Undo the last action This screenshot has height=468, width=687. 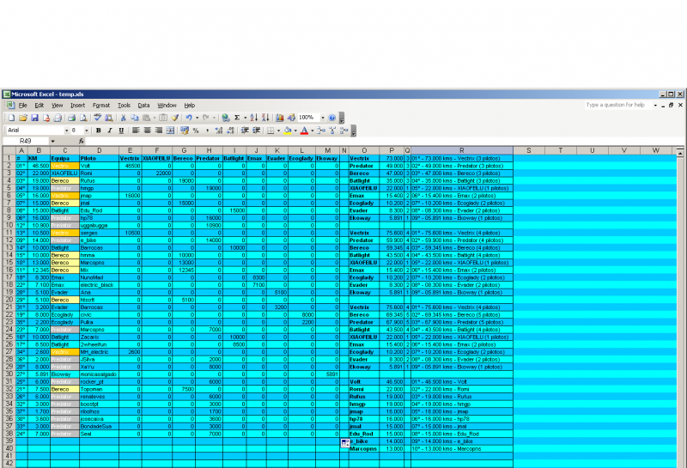pyautogui.click(x=189, y=118)
